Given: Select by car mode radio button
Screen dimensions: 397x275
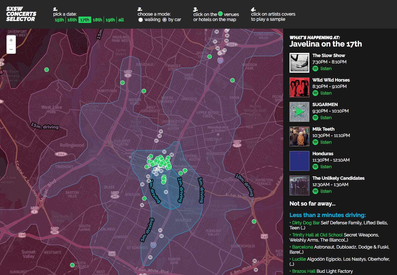Looking at the screenshot, I should click(x=165, y=20).
